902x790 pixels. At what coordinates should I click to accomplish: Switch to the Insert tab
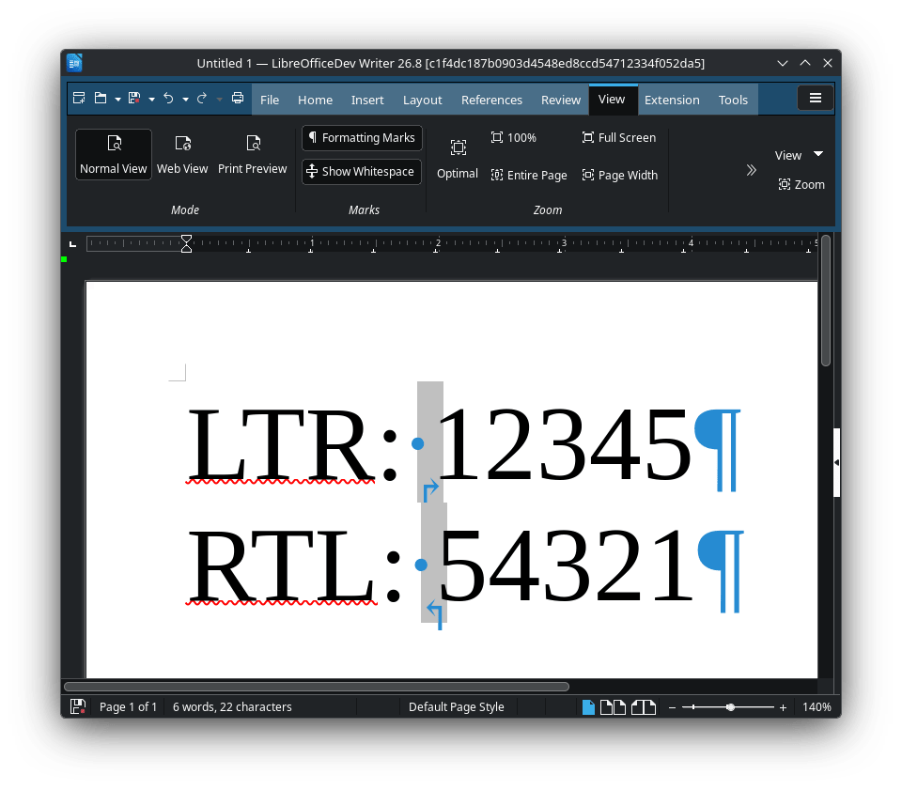(x=367, y=101)
